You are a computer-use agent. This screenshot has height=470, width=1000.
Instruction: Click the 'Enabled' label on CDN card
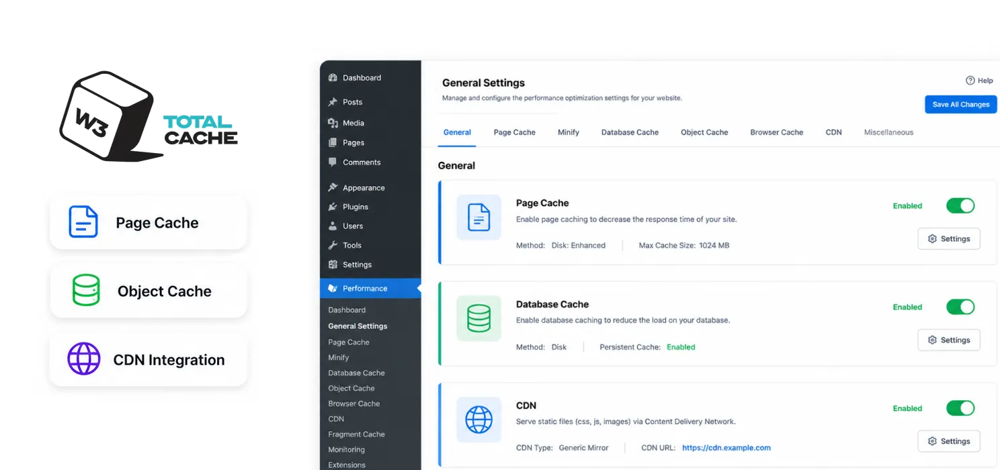(x=907, y=408)
